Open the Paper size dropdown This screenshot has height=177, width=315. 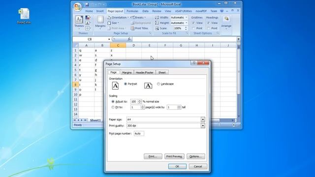[203, 119]
